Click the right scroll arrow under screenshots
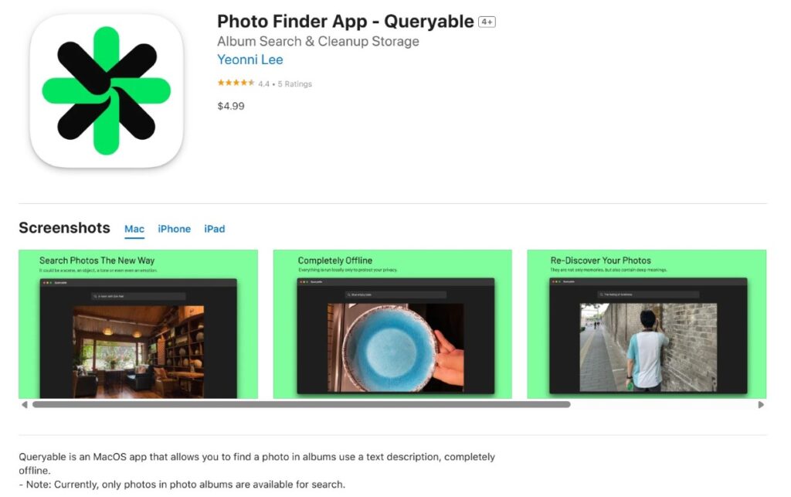The width and height of the screenshot is (791, 497). (761, 405)
